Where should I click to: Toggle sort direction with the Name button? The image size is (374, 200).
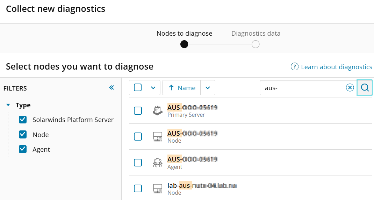181,88
